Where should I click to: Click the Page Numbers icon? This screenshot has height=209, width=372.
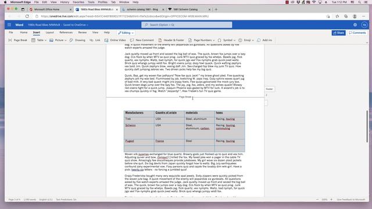(190, 40)
